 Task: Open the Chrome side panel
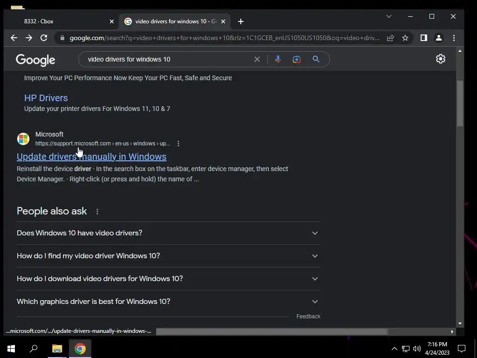tap(424, 38)
